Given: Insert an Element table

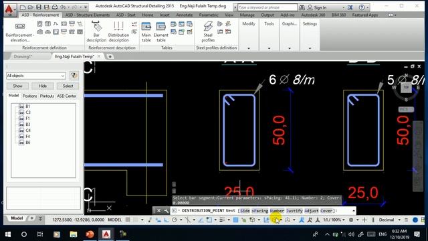Looking at the screenshot, I should (x=160, y=32).
